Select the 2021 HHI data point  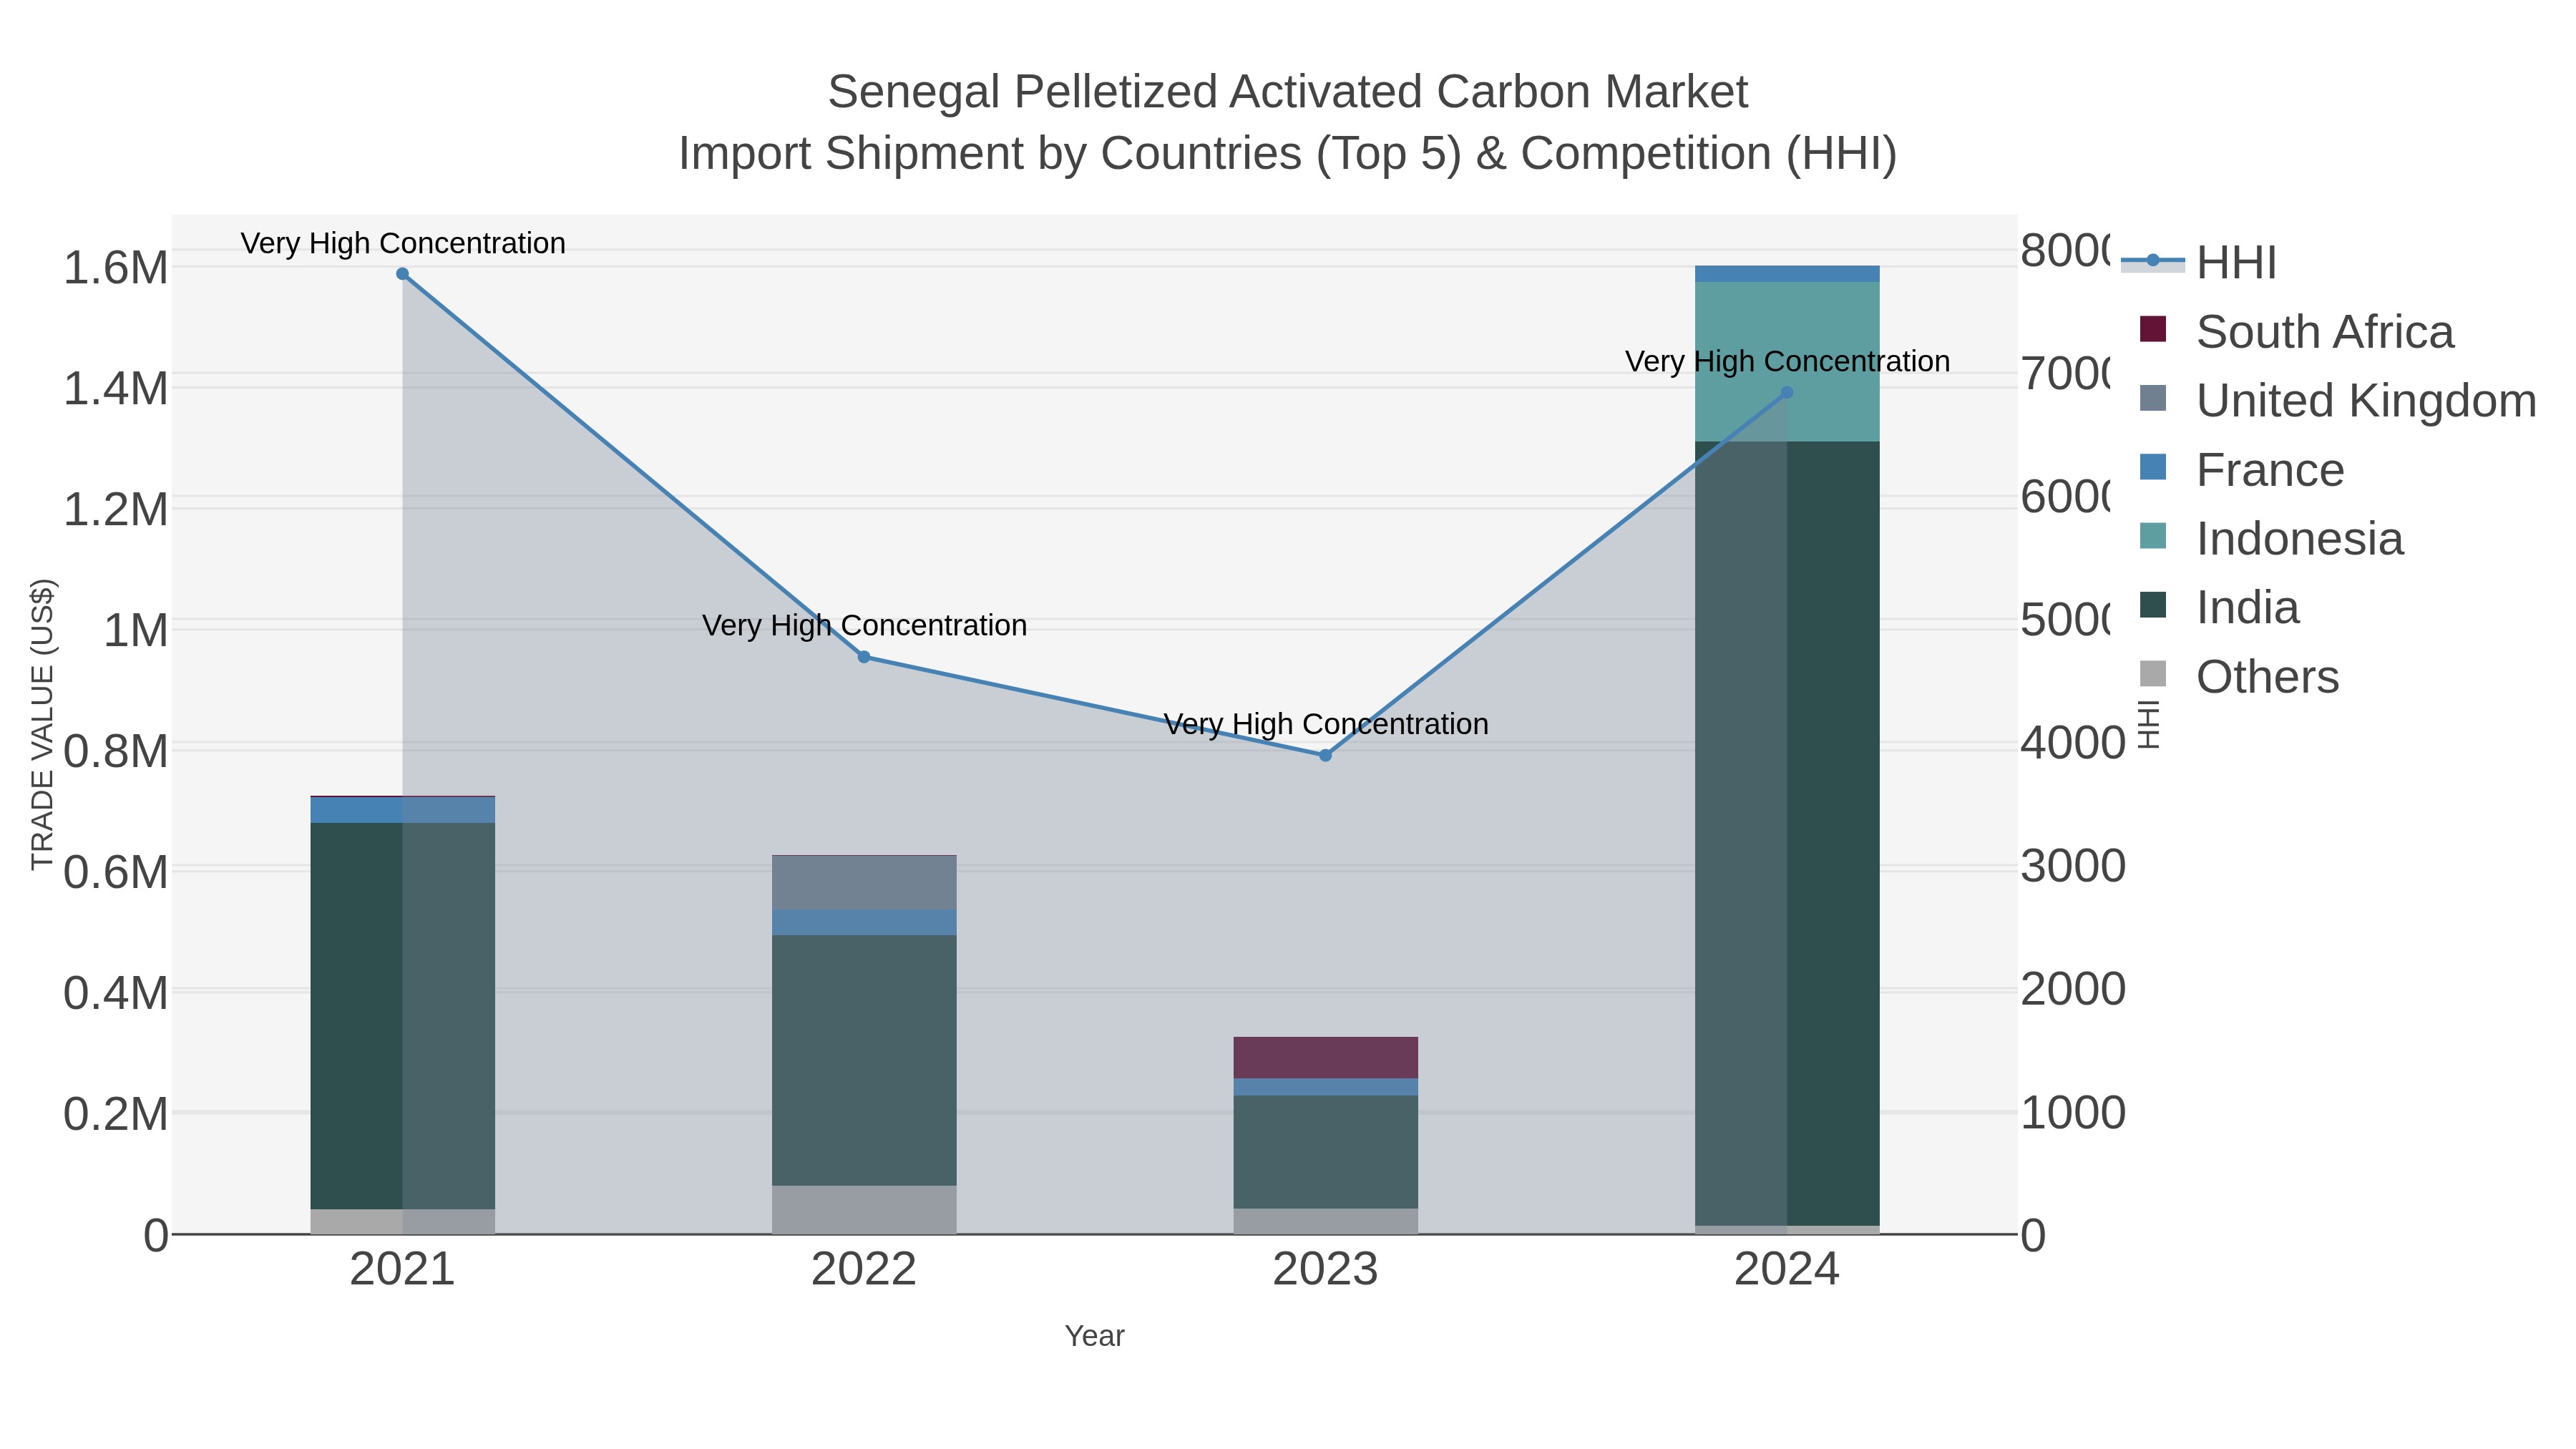click(402, 273)
